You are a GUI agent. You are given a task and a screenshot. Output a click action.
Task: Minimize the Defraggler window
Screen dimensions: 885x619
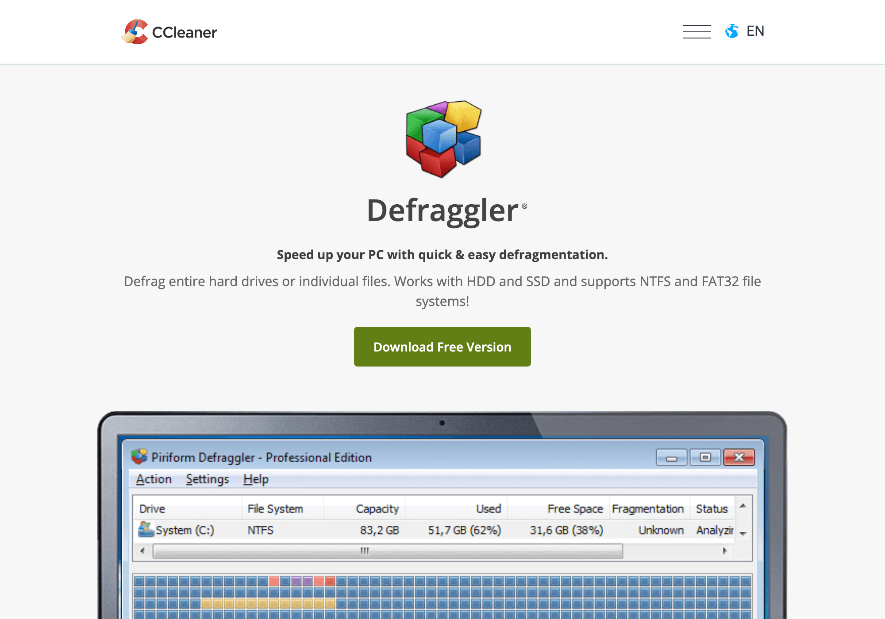click(x=672, y=458)
